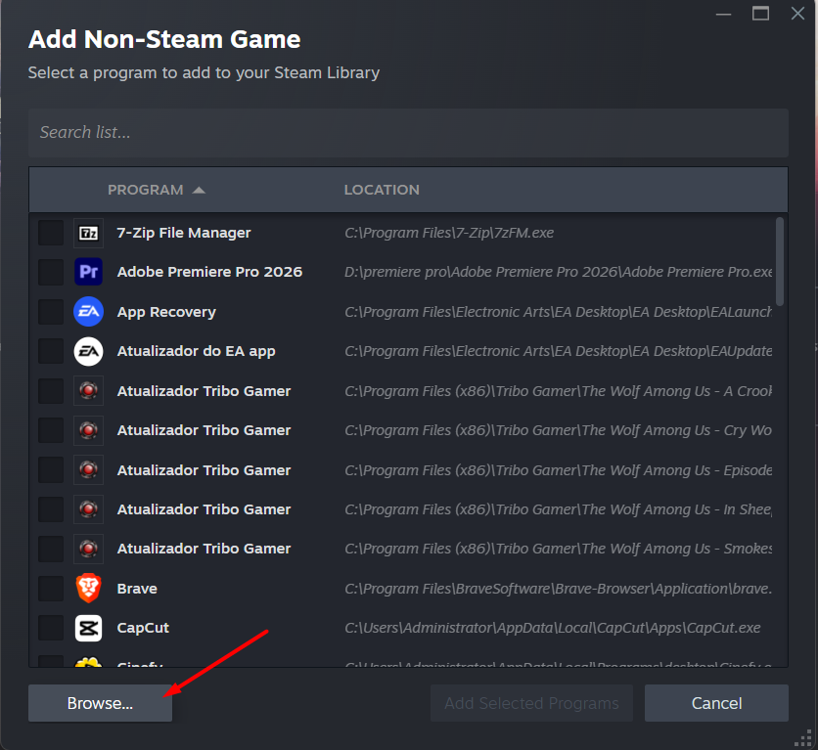818x750 pixels.
Task: Close the Add Non-Steam Game dialog
Action: [x=797, y=13]
